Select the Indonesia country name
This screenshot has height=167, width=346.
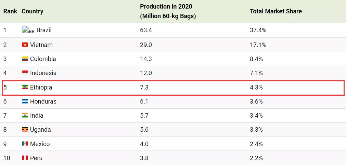click(x=43, y=73)
